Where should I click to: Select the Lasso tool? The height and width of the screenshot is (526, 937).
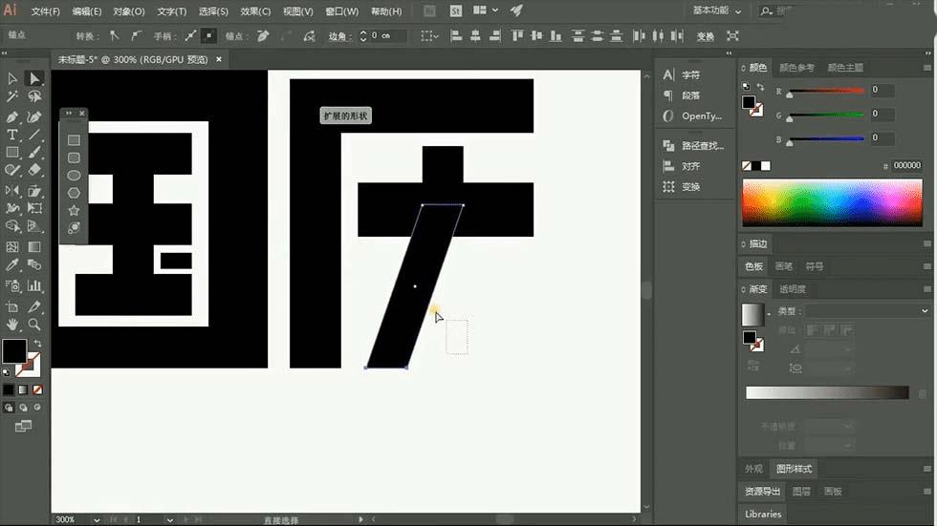click(34, 96)
